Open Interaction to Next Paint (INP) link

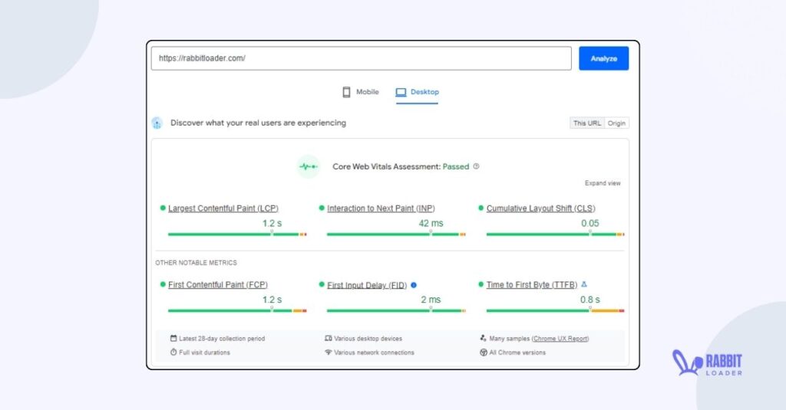381,208
